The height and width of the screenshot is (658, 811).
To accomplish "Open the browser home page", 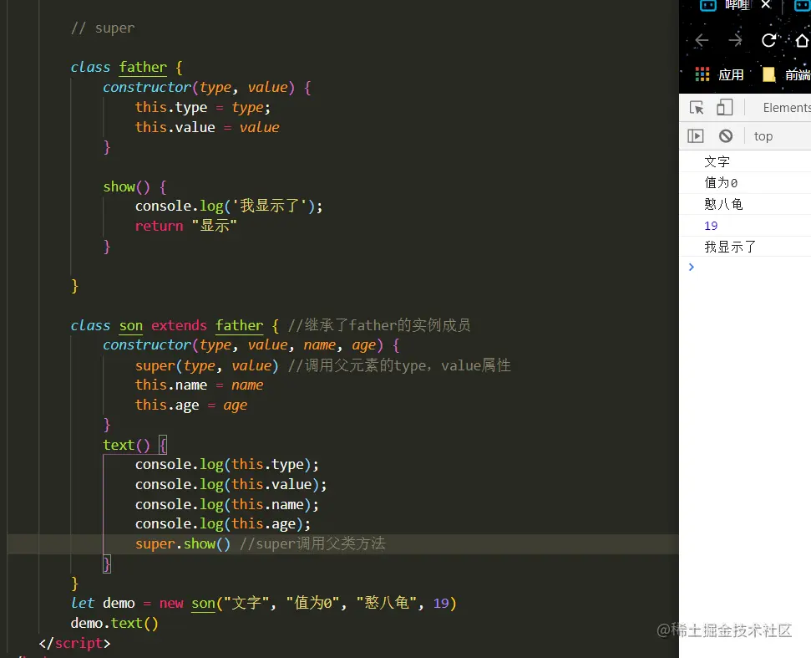I will (802, 40).
